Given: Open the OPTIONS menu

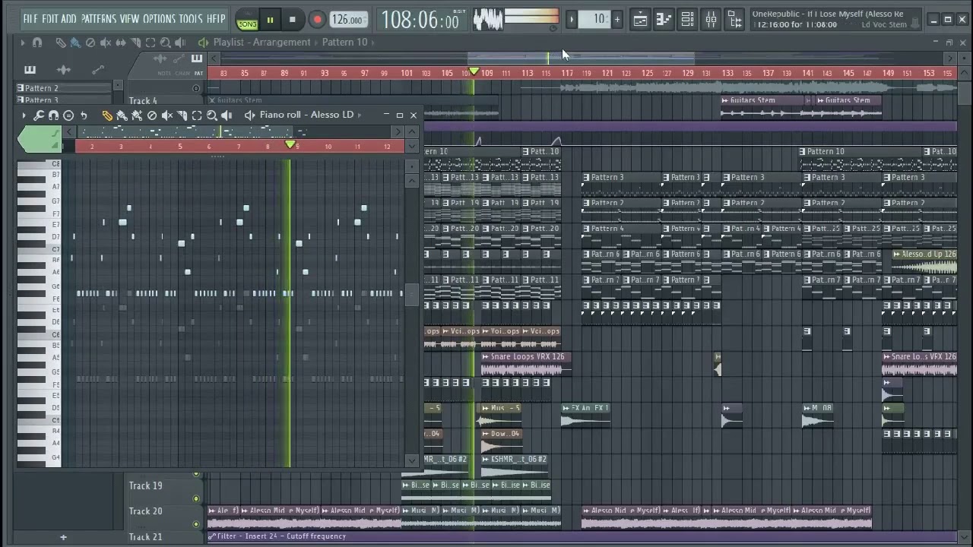Looking at the screenshot, I should click(x=159, y=18).
